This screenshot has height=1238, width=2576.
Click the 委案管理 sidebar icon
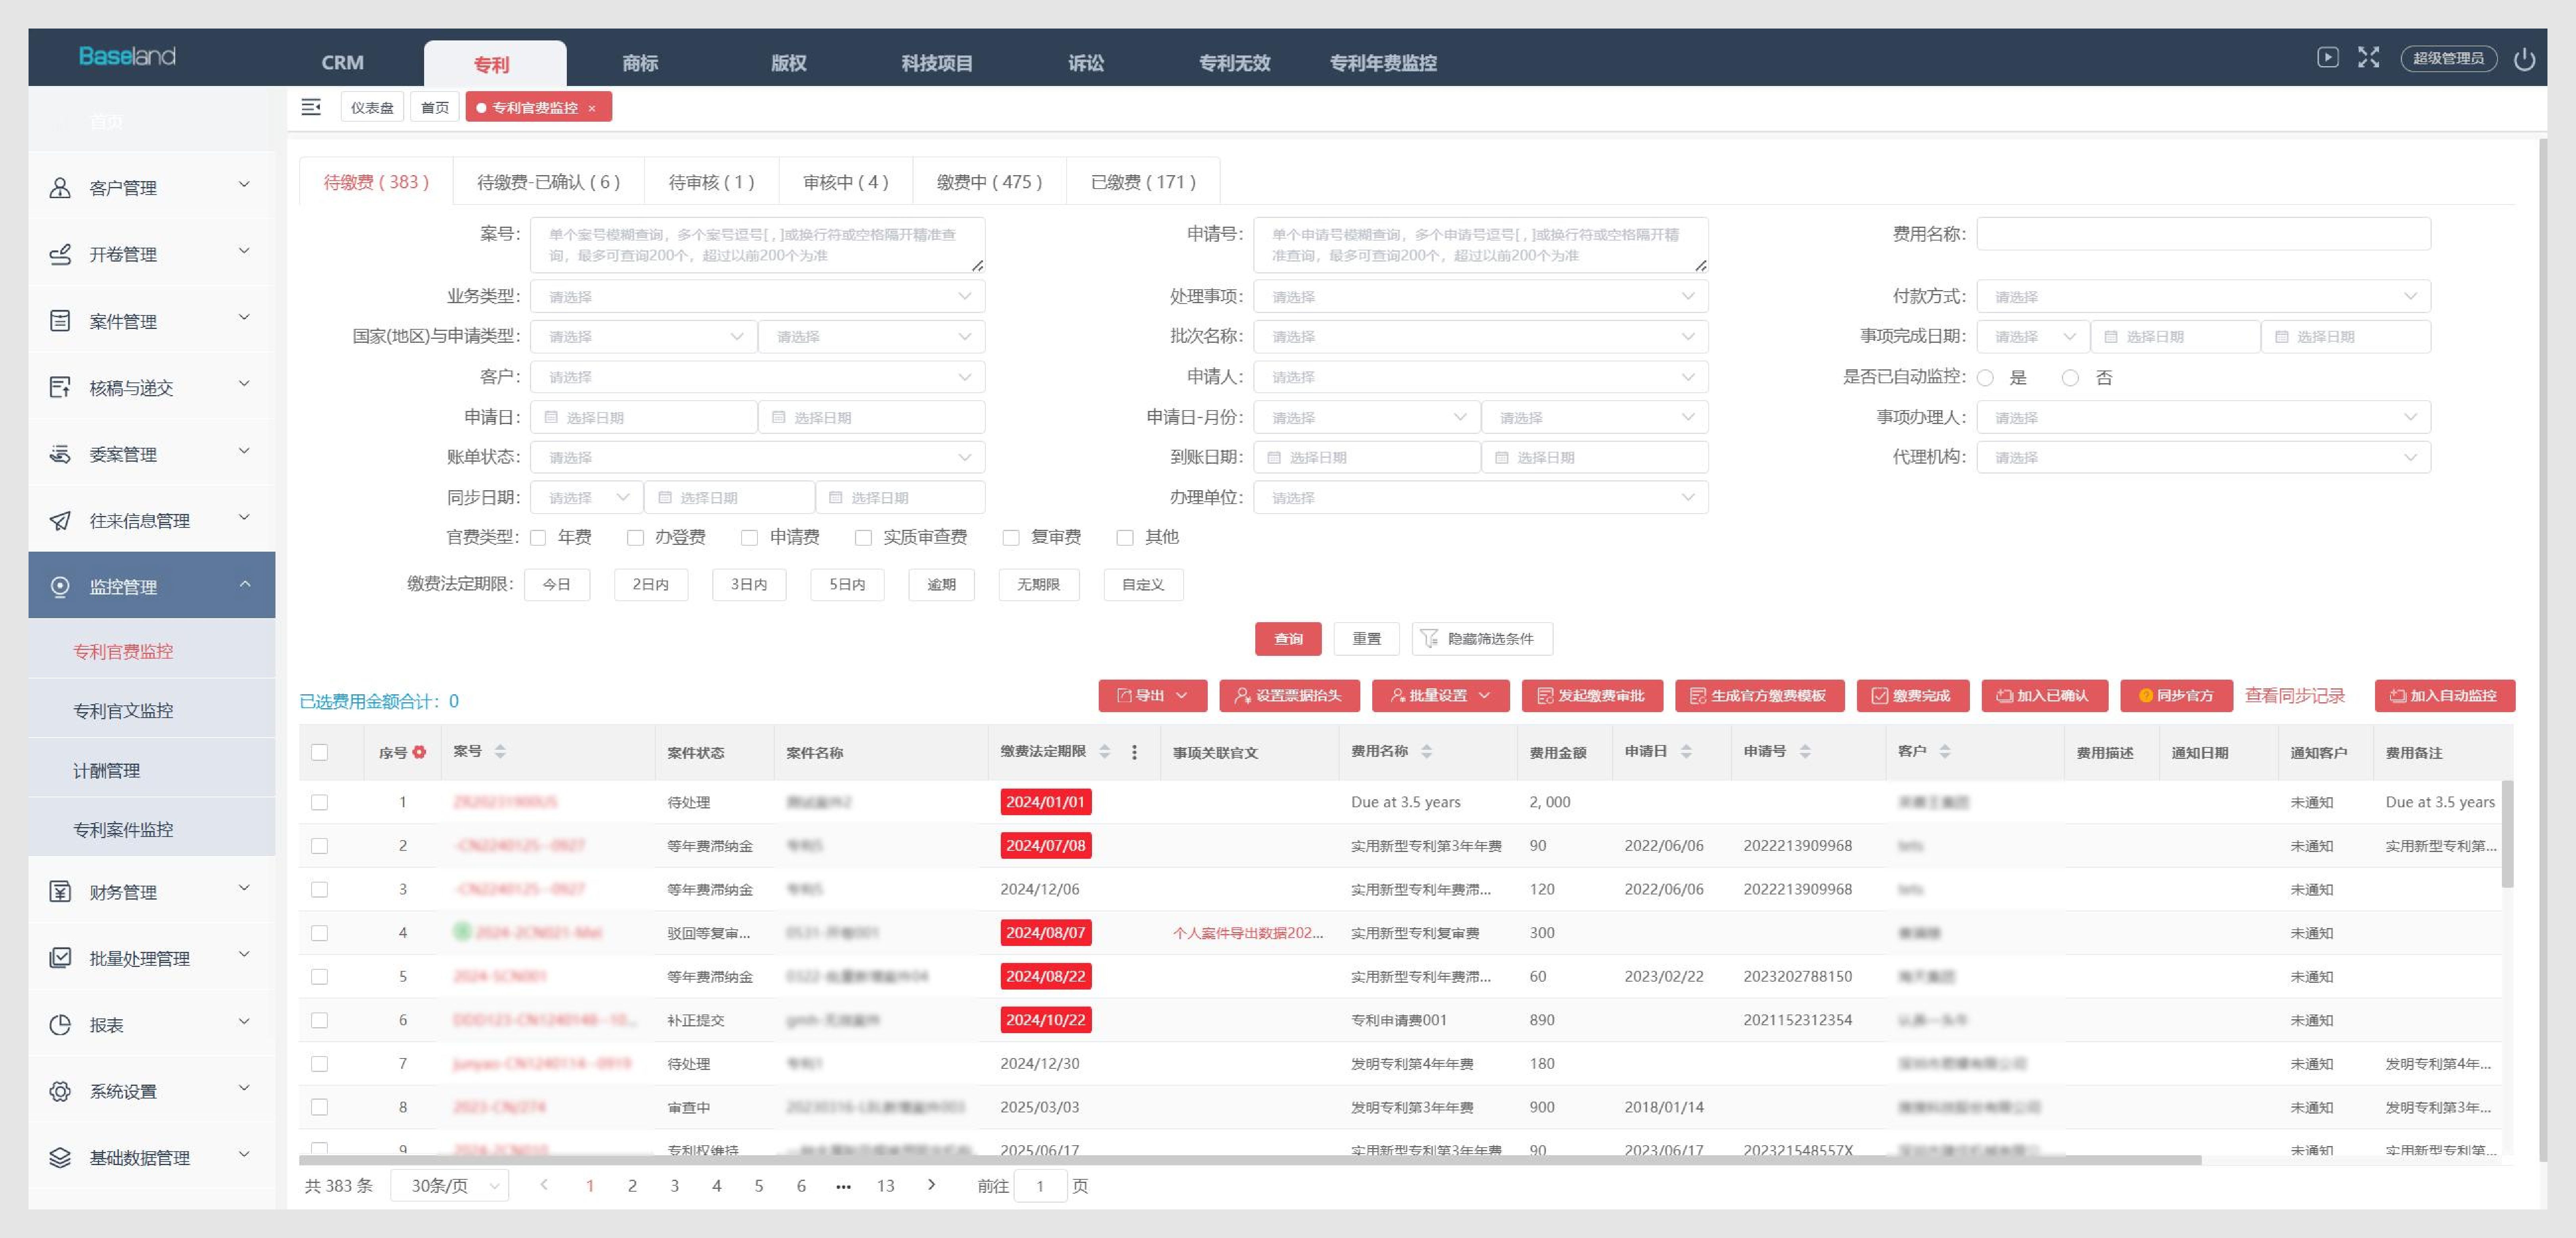click(60, 454)
